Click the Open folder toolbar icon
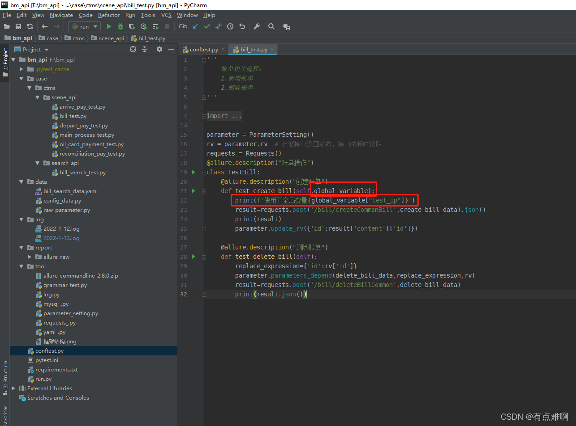Image resolution: width=576 pixels, height=426 pixels. tap(7, 27)
